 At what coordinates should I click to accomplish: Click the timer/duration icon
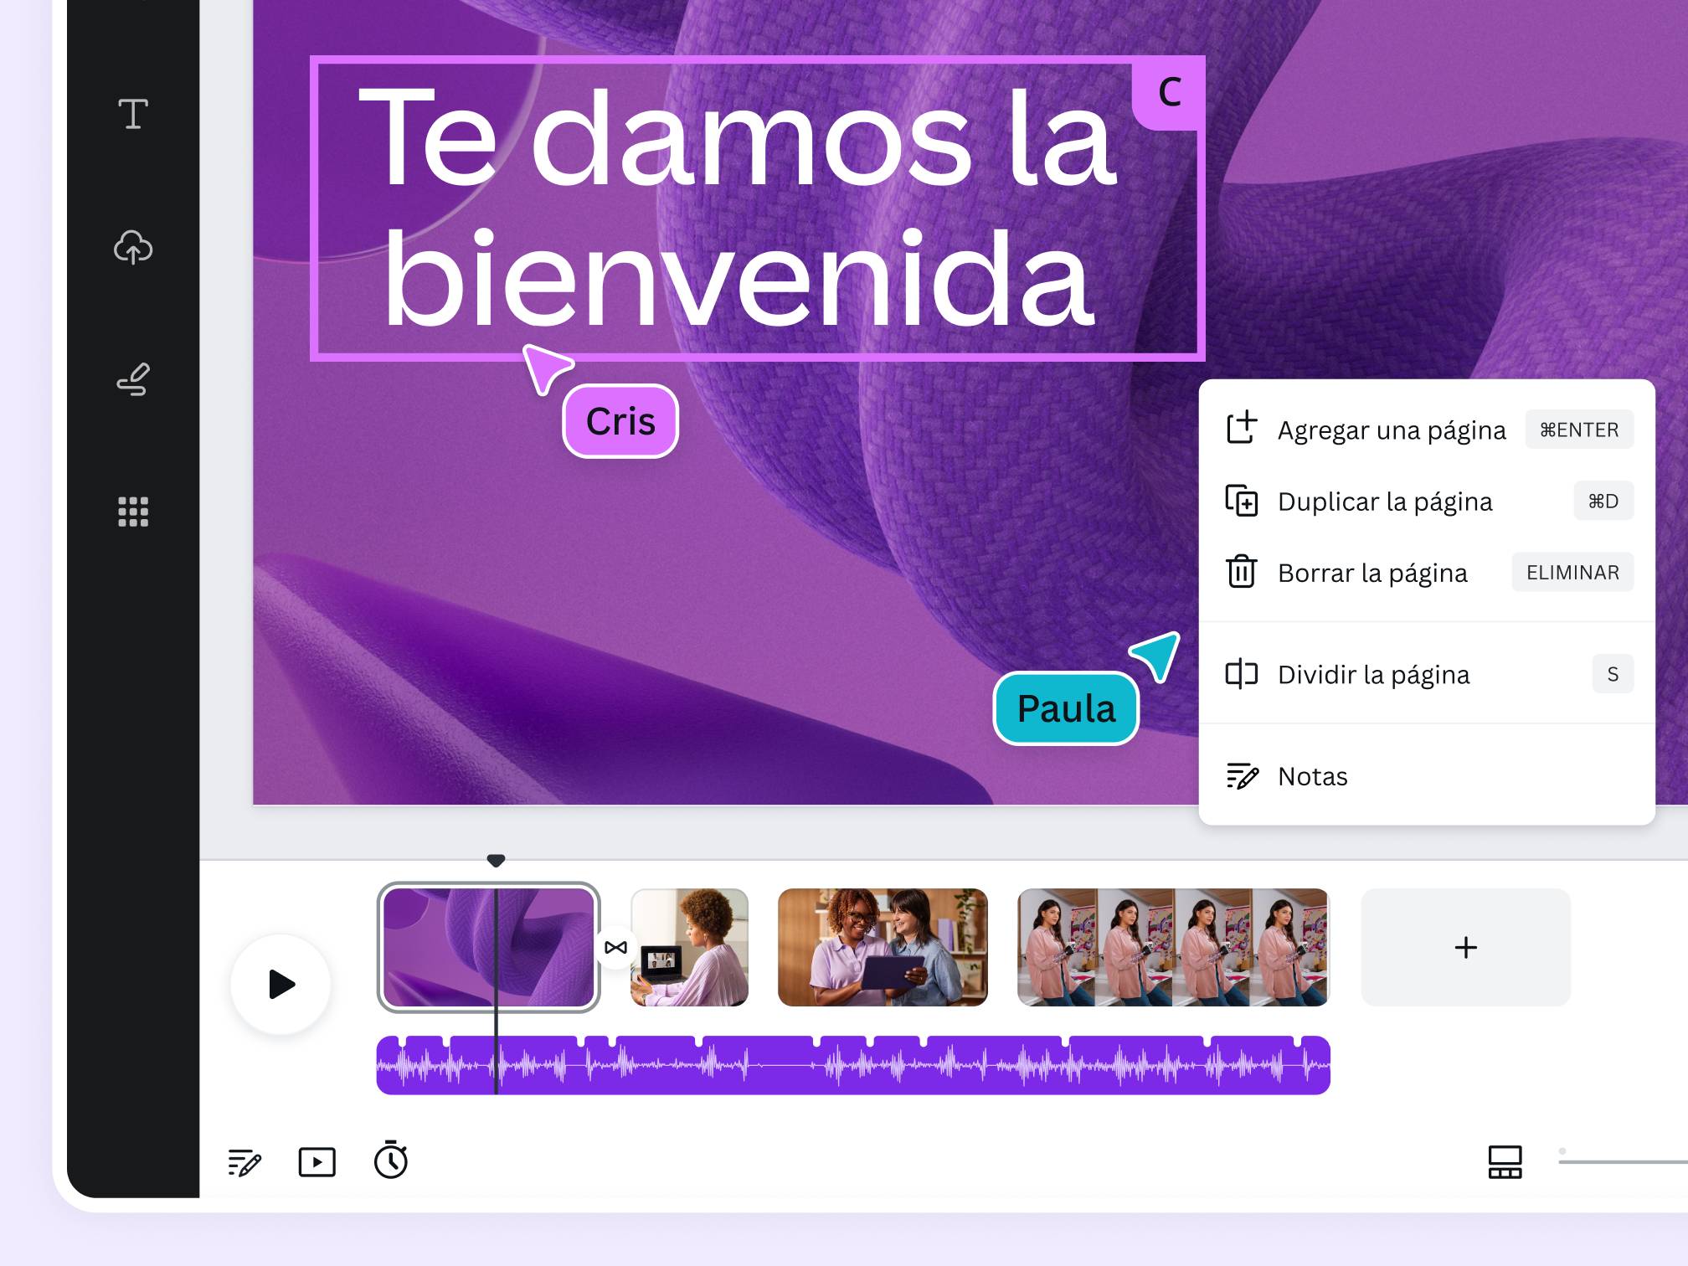tap(392, 1161)
